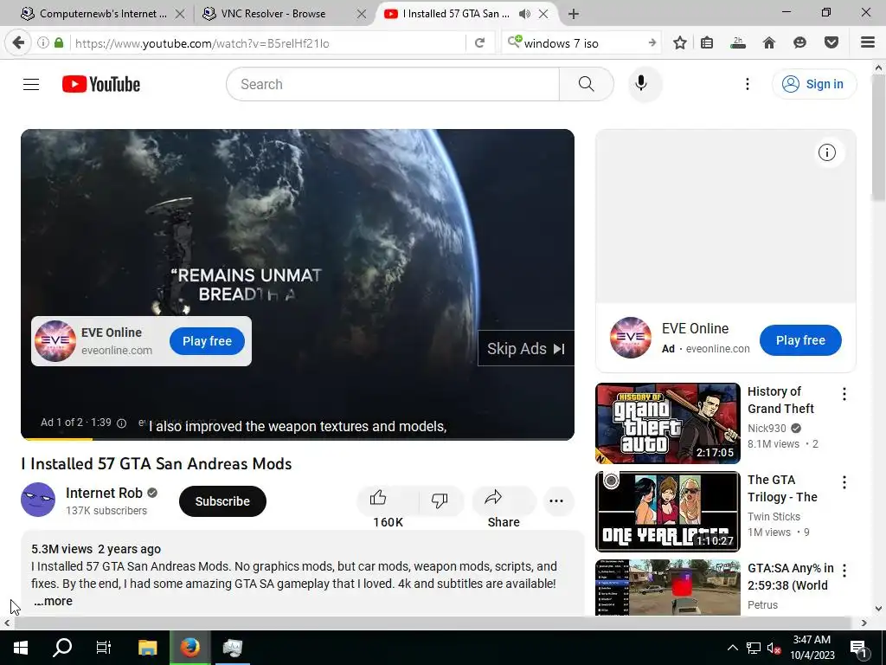Click the horizontal scrollbar at the bottom
The width and height of the screenshot is (886, 665).
click(433, 623)
